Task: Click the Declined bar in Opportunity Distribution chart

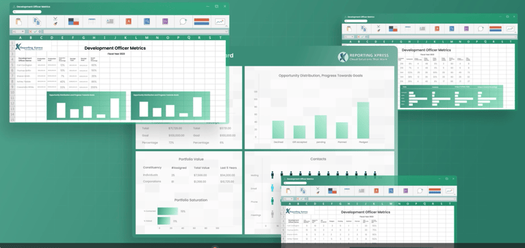Action: click(x=278, y=130)
